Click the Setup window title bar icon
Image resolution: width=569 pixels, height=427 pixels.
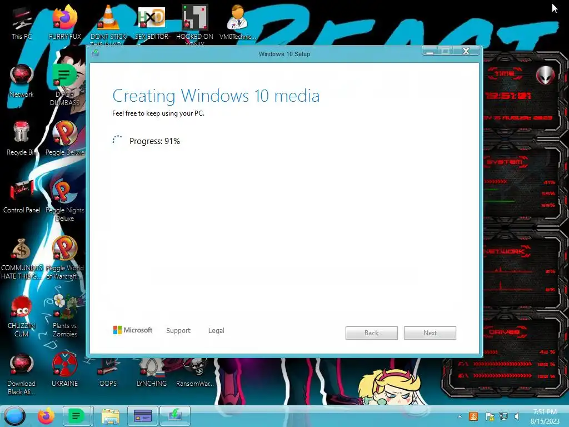pyautogui.click(x=95, y=53)
